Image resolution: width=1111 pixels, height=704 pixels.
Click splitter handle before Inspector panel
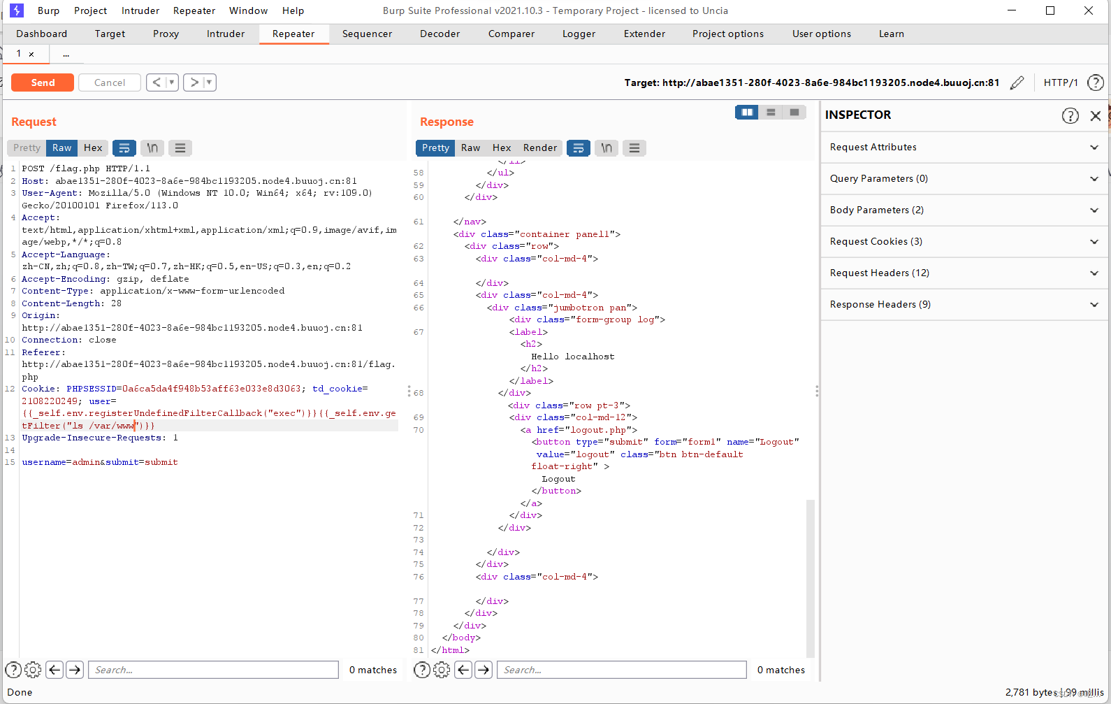point(817,391)
